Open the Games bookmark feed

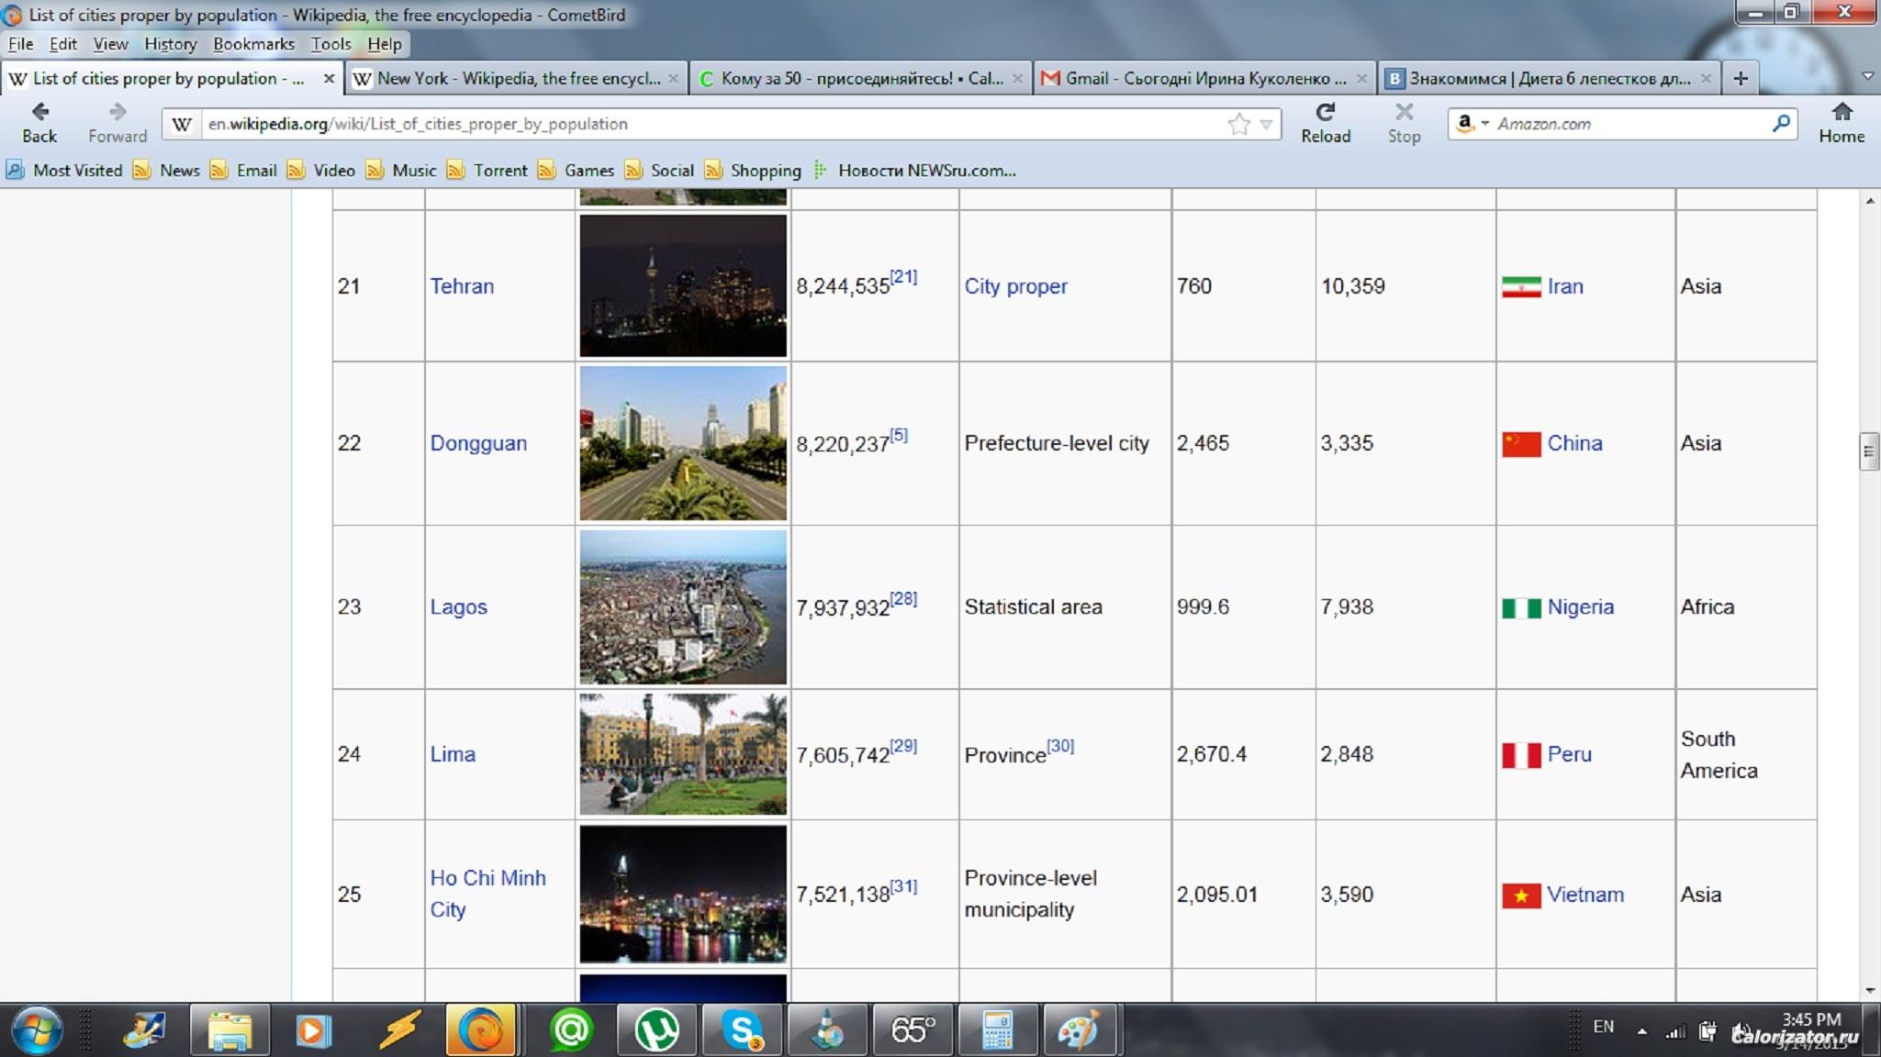576,170
